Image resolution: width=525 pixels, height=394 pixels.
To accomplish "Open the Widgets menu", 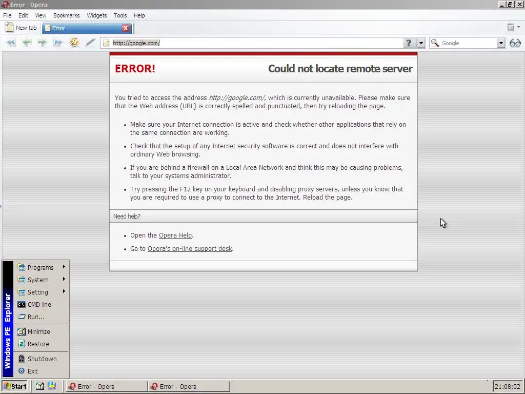I will [x=97, y=15].
